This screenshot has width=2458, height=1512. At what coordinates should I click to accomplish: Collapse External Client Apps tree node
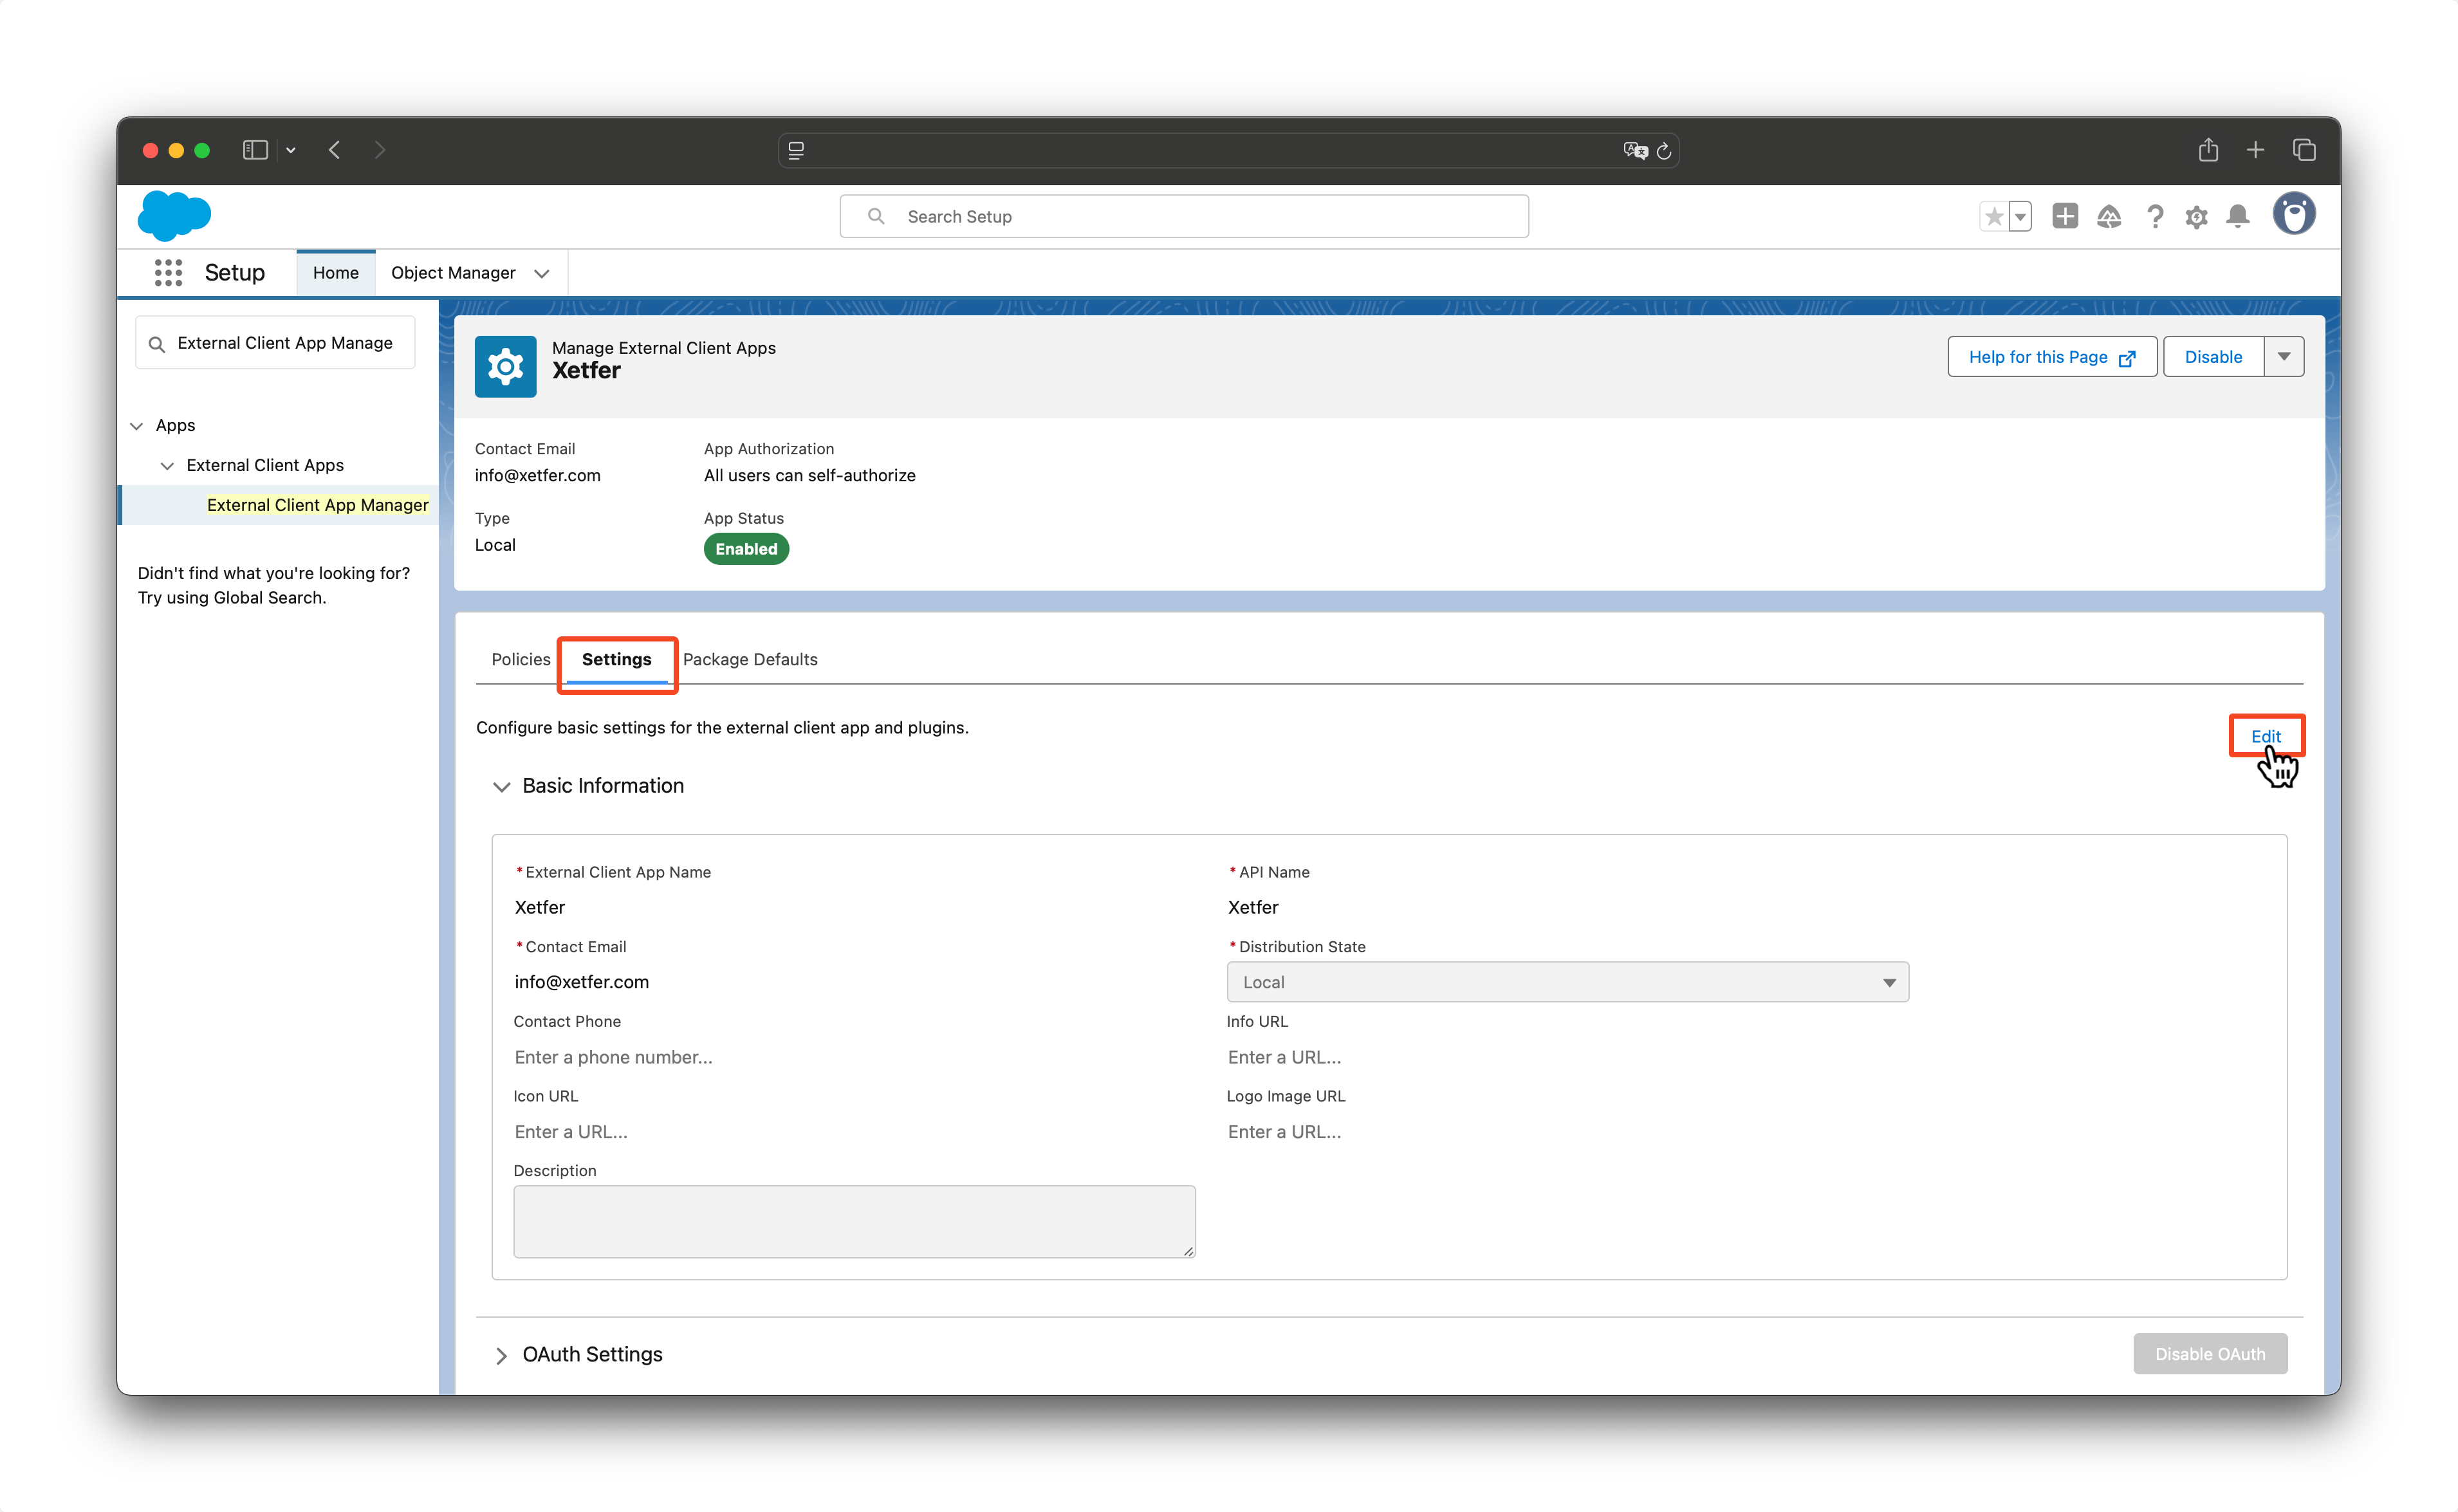[167, 466]
